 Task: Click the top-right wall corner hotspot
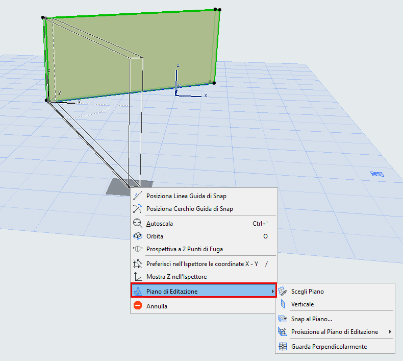click(x=219, y=10)
